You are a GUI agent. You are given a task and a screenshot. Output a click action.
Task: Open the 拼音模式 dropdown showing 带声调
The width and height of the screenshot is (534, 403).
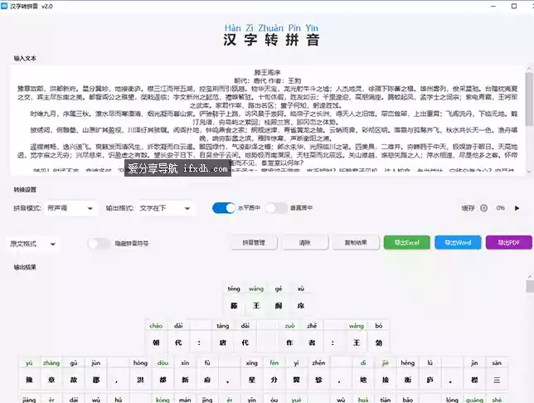coord(70,208)
